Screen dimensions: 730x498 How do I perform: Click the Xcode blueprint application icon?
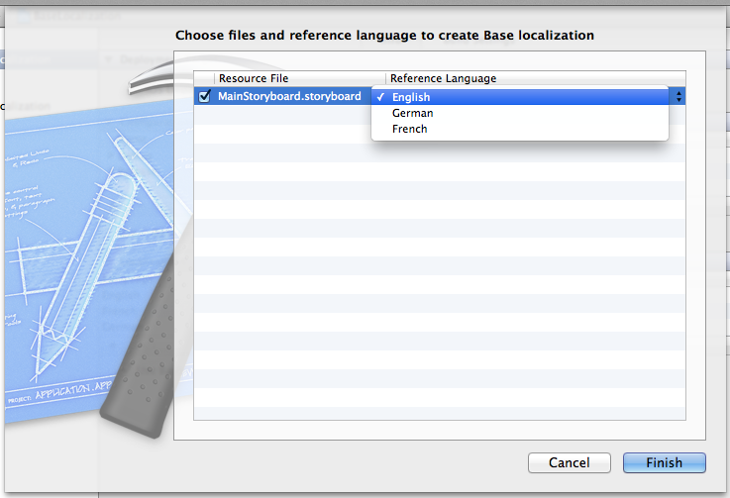tap(89, 267)
